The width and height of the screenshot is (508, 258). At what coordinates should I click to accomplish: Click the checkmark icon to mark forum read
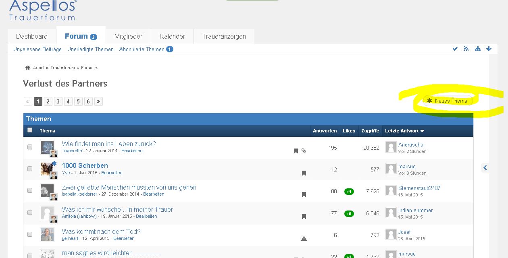click(455, 49)
